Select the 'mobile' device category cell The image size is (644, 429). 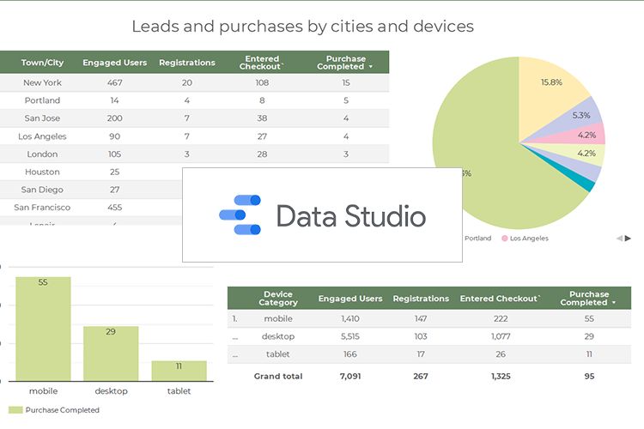tap(278, 318)
